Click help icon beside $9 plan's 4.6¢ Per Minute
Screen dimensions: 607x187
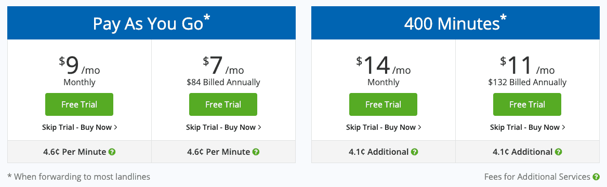(112, 152)
